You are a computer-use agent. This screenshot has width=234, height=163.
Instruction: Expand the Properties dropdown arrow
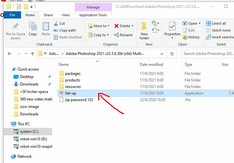point(172,38)
